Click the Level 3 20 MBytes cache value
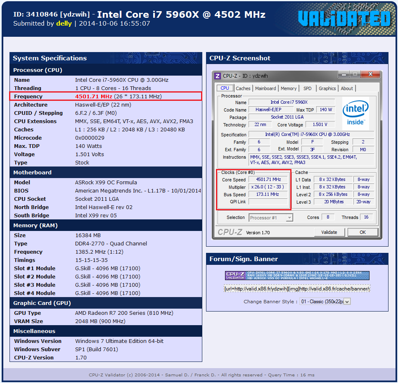Viewport: 398px width, 383px height. [x=333, y=202]
